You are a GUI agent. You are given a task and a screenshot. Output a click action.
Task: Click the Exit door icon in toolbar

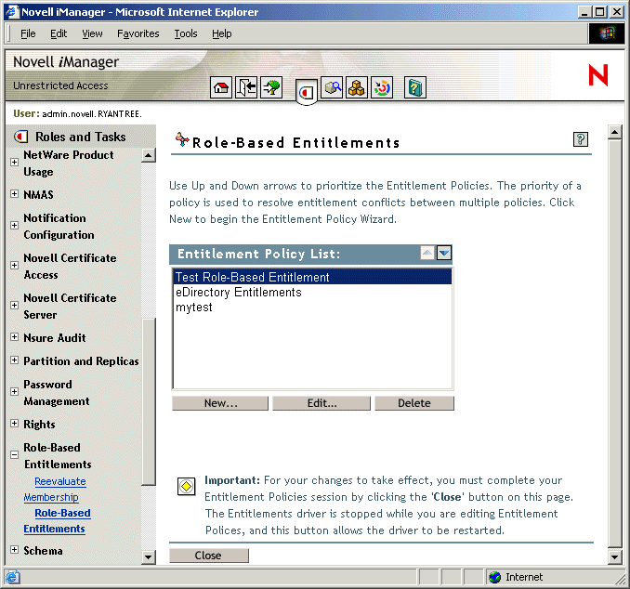[246, 87]
